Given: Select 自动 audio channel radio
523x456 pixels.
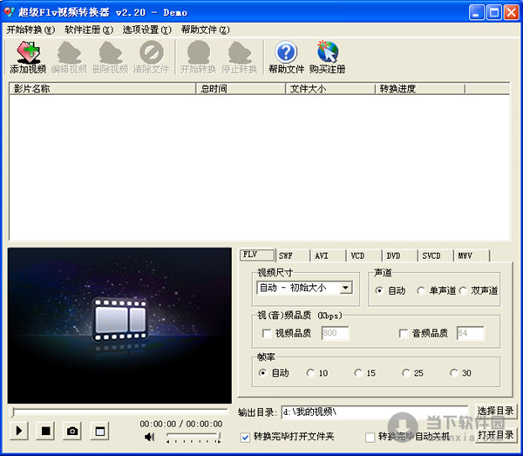Looking at the screenshot, I should click(379, 290).
